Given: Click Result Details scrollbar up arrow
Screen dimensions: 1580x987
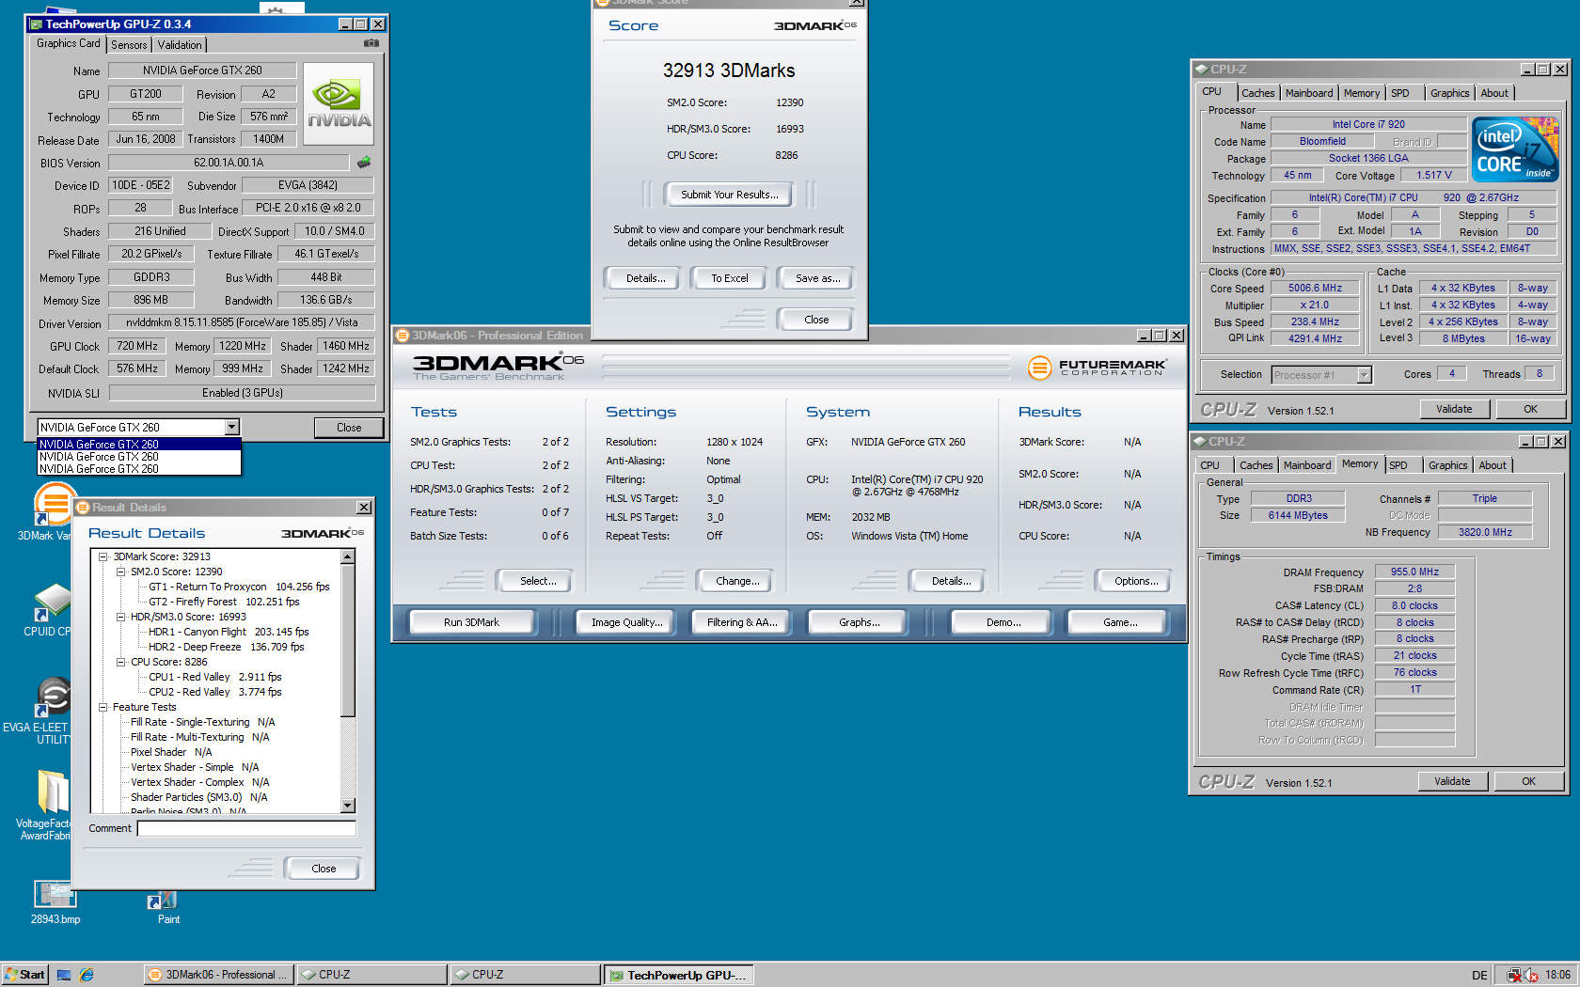Looking at the screenshot, I should tap(348, 556).
